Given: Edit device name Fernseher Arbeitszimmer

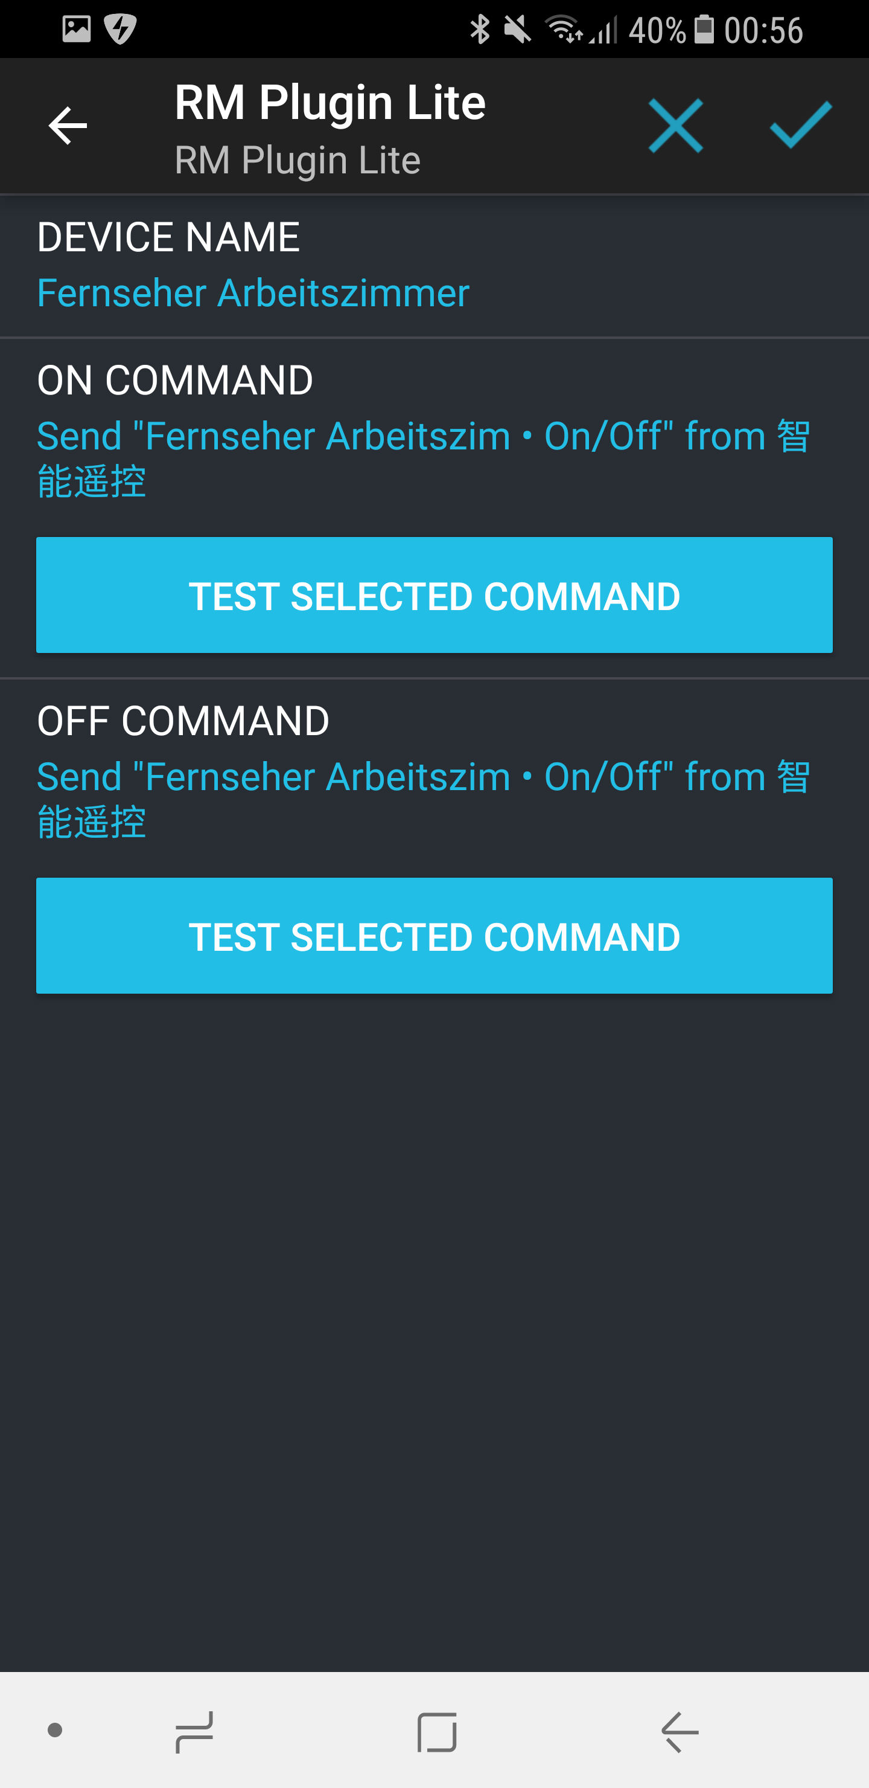Looking at the screenshot, I should pyautogui.click(x=253, y=293).
